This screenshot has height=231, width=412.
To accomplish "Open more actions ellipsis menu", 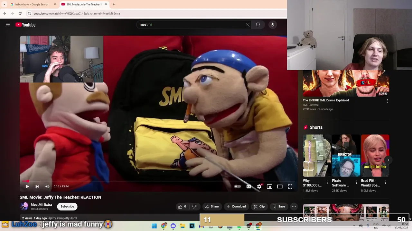I will [294, 207].
